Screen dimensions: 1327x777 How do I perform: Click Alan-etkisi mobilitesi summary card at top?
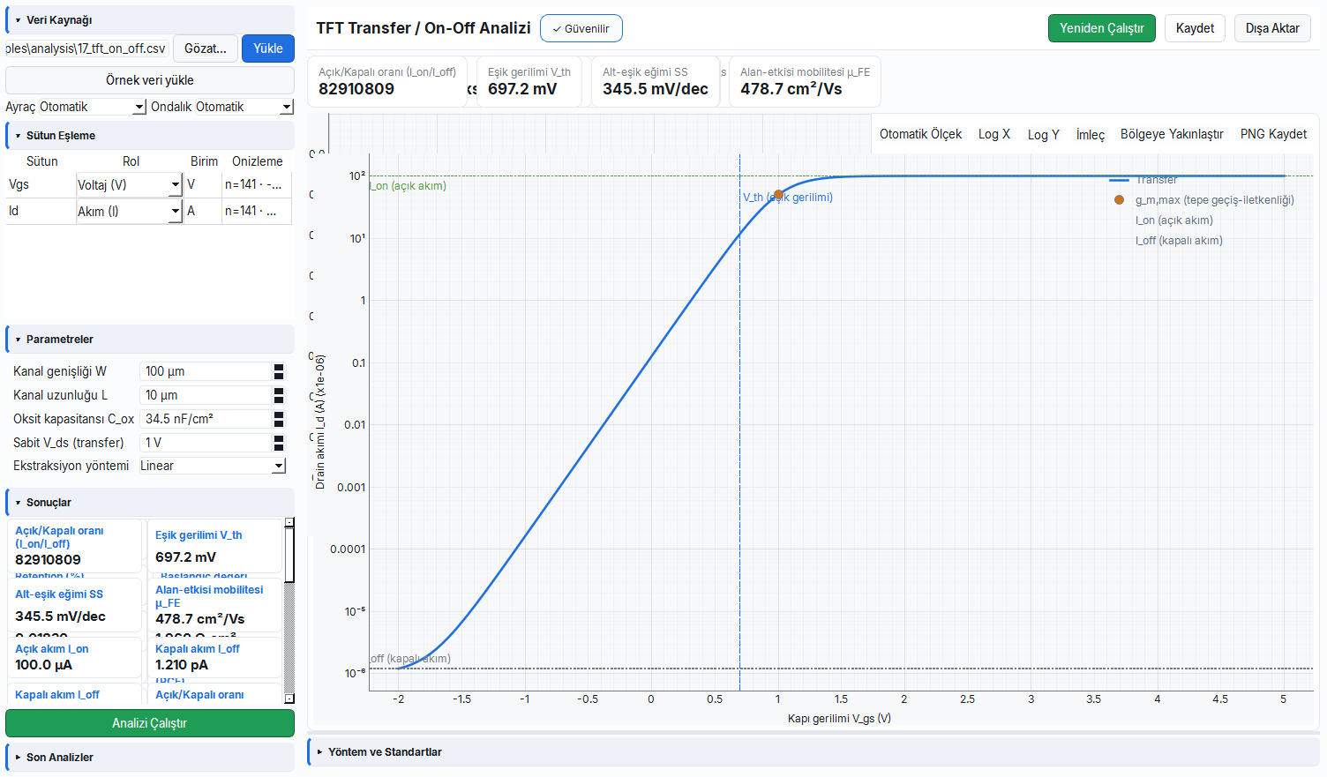[x=805, y=81]
